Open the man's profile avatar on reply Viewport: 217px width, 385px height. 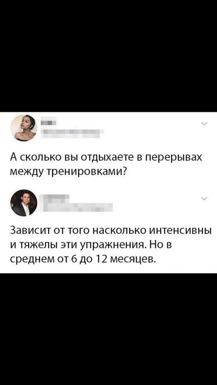point(24,203)
